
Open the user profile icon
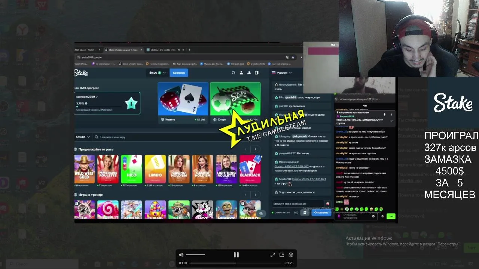point(241,73)
